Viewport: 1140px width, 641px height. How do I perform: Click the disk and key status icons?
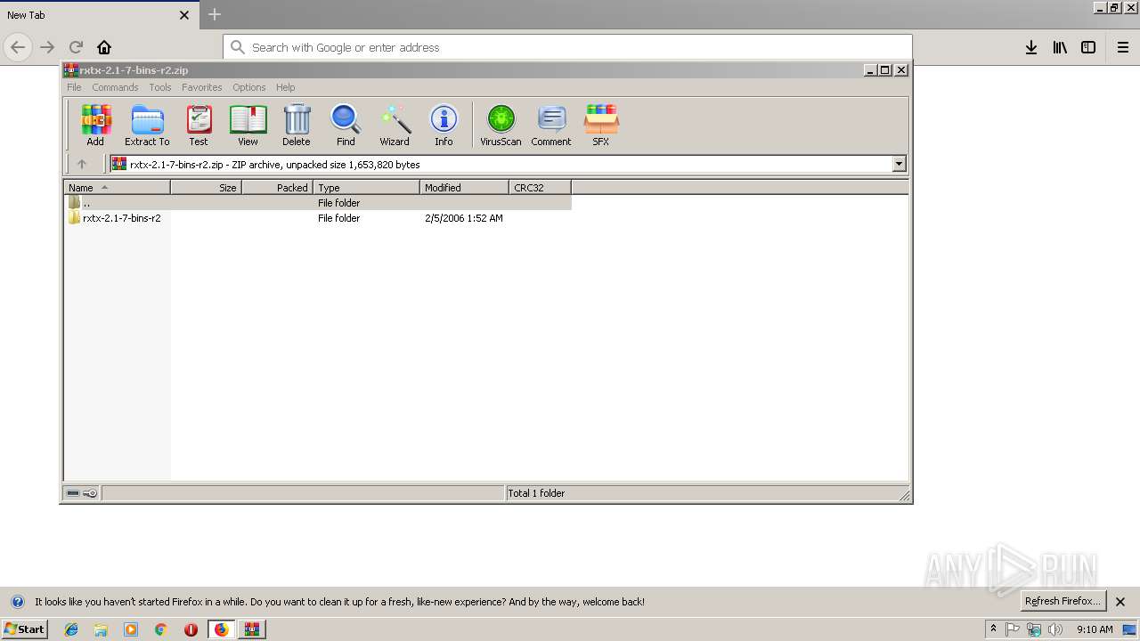tap(82, 493)
